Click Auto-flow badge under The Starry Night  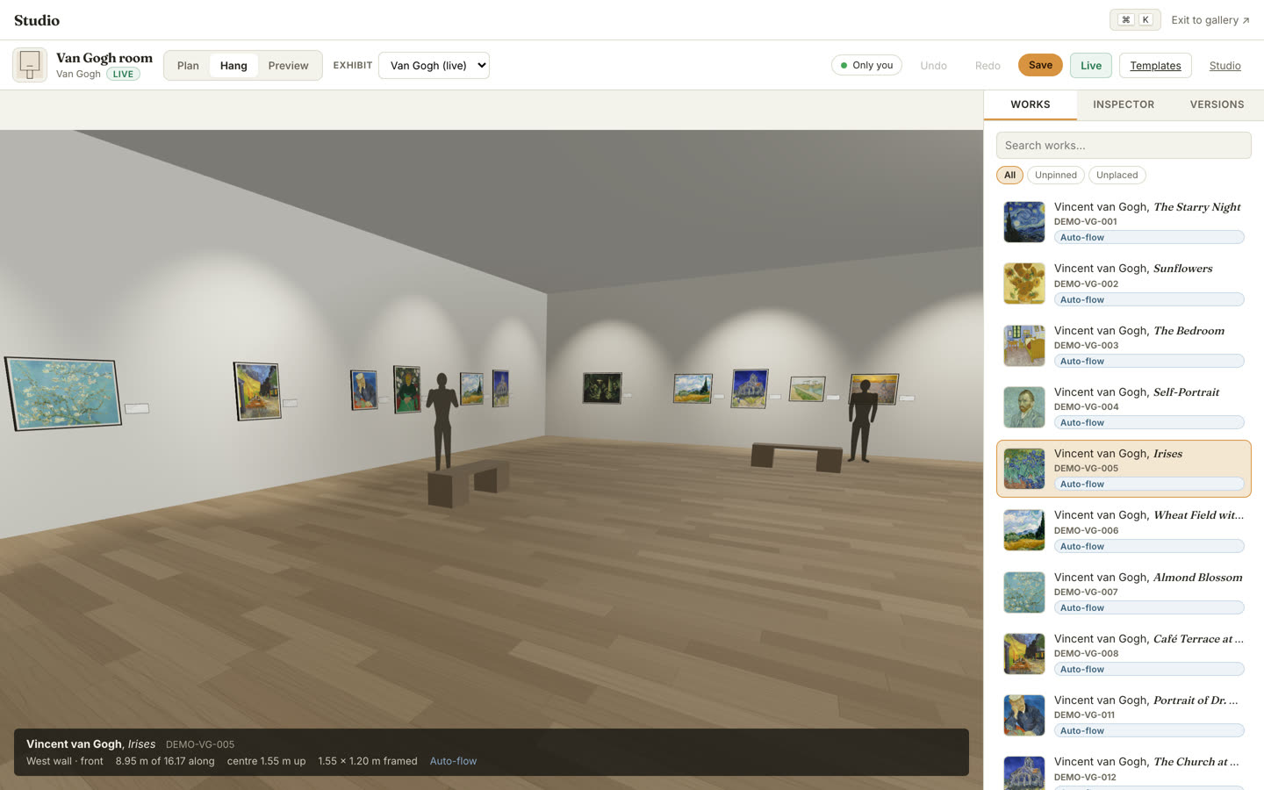(1149, 237)
